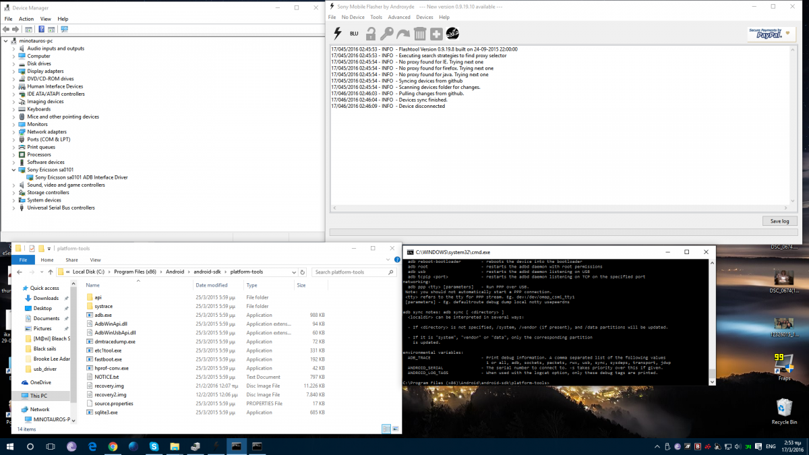This screenshot has width=809, height=455.
Task: Click the PayPal Secure Payments donate button
Action: (x=770, y=34)
